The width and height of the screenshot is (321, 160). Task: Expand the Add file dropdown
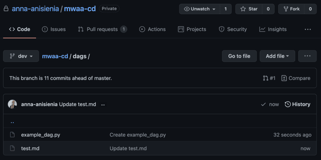tap(277, 56)
